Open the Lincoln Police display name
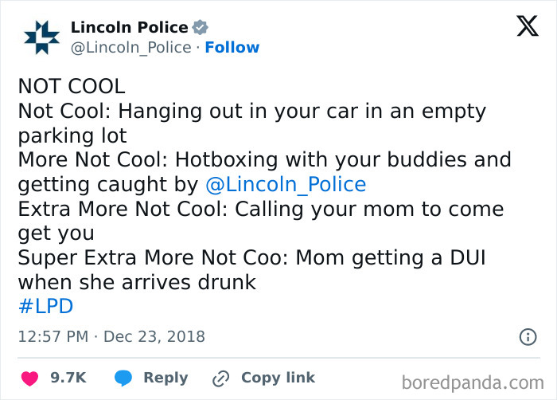 pyautogui.click(x=130, y=26)
